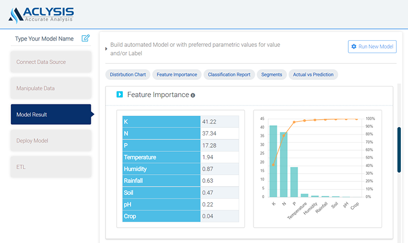408x243 pixels.
Task: Open the Distribution Chart tab
Action: (x=127, y=74)
